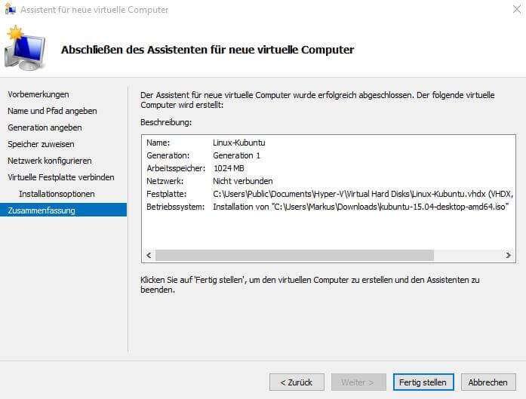Click the greyed-out 'Weiter >' button
Viewport: 526px width, 399px height.
pyautogui.click(x=358, y=382)
